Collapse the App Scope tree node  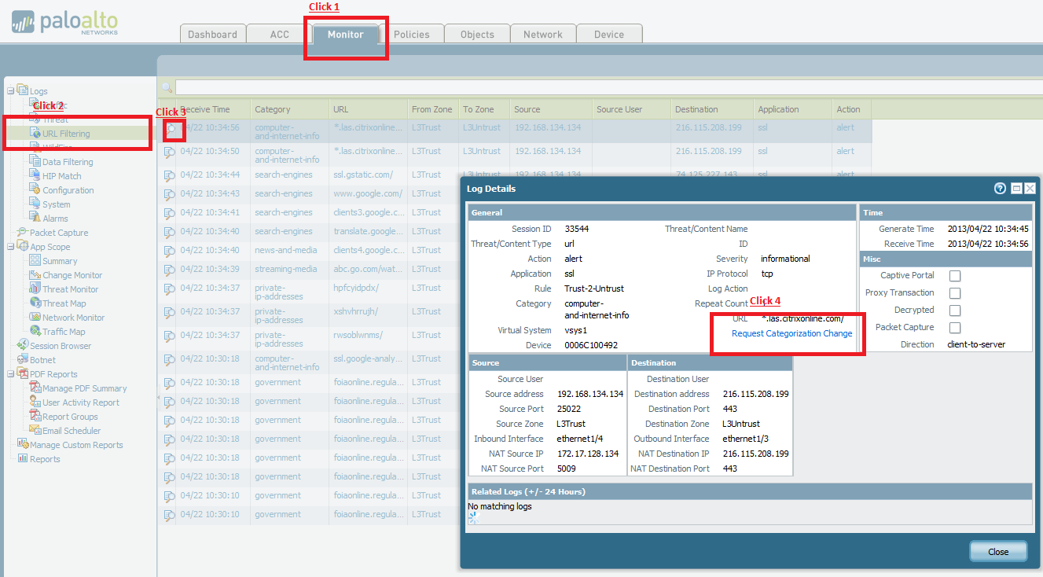tap(10, 247)
